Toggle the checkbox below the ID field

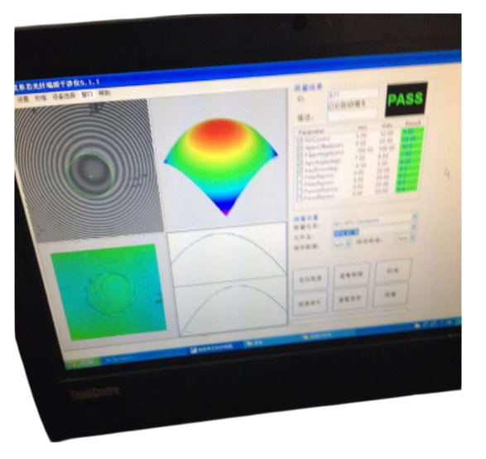click(330, 106)
